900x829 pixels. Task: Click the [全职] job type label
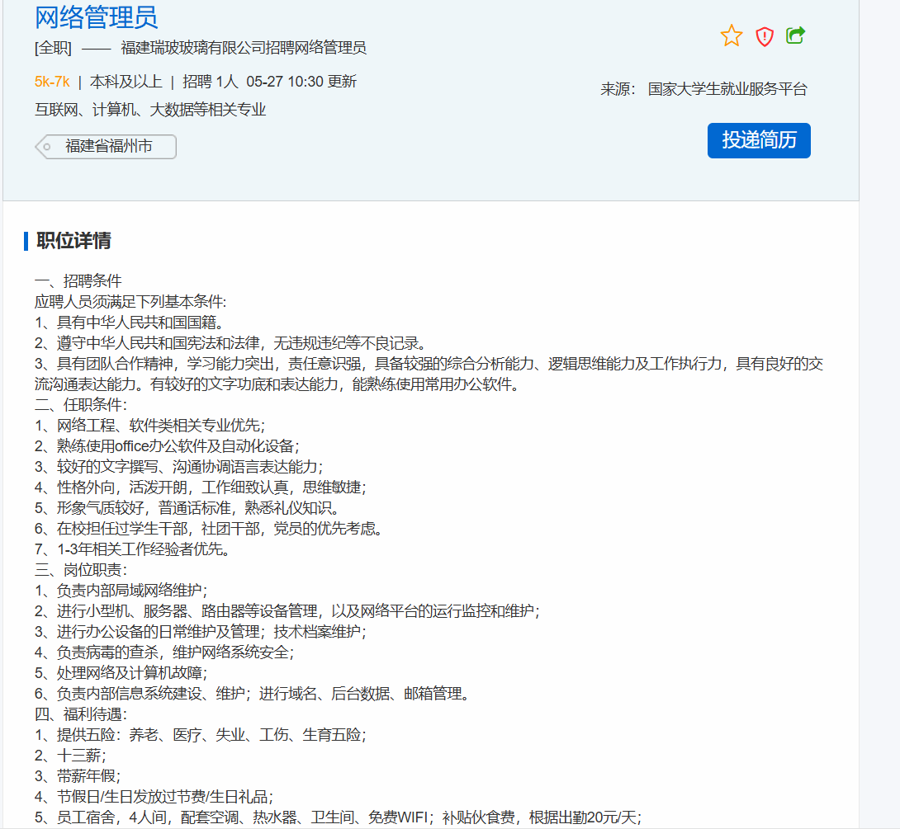click(53, 48)
